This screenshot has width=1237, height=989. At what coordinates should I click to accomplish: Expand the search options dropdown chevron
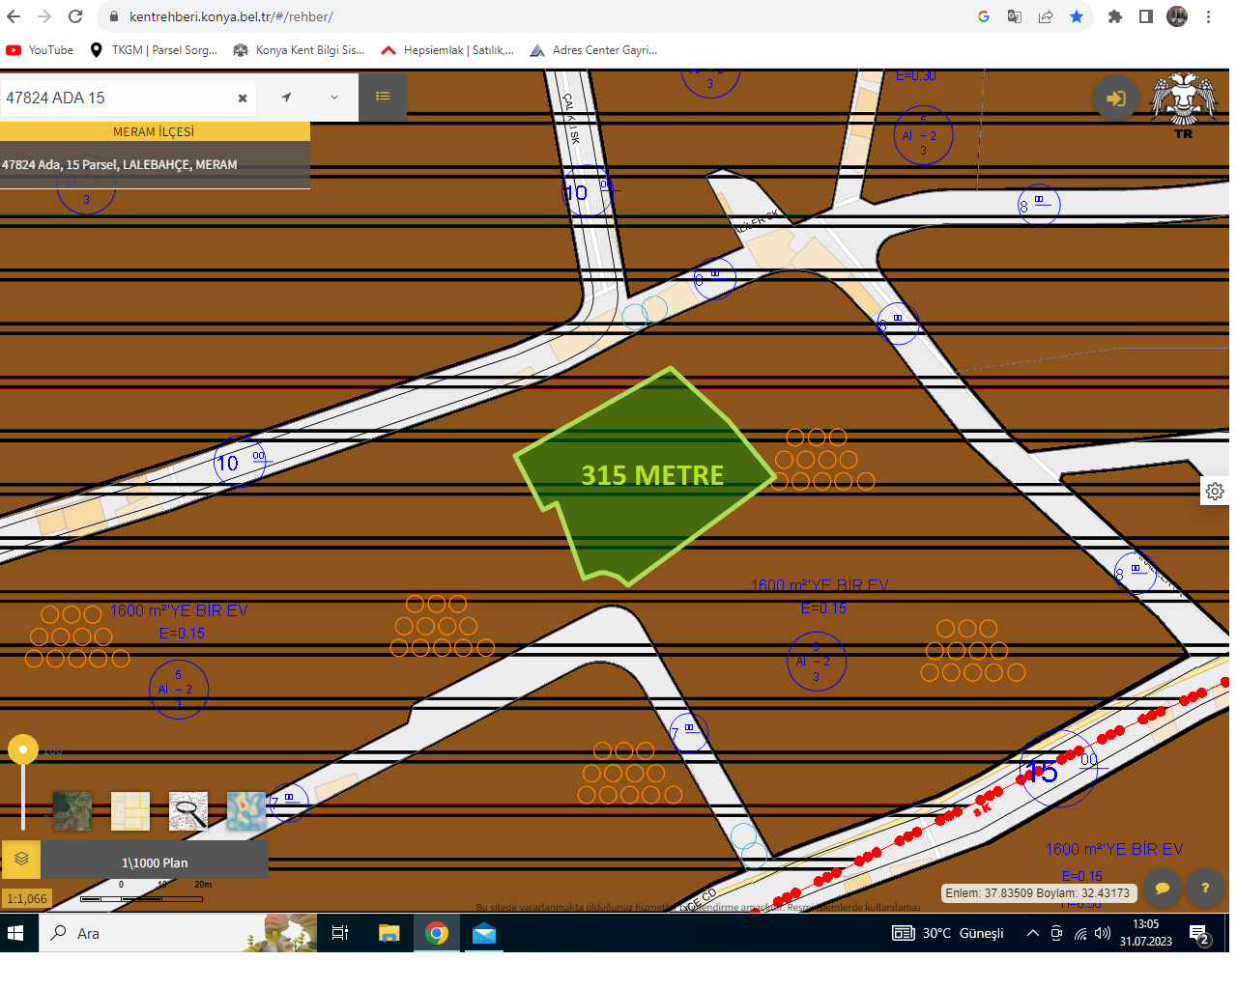click(334, 98)
